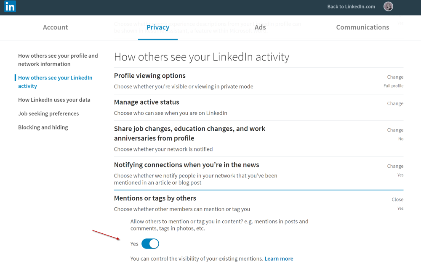Toggle off the mentions or tags Yes switch

[x=150, y=244]
